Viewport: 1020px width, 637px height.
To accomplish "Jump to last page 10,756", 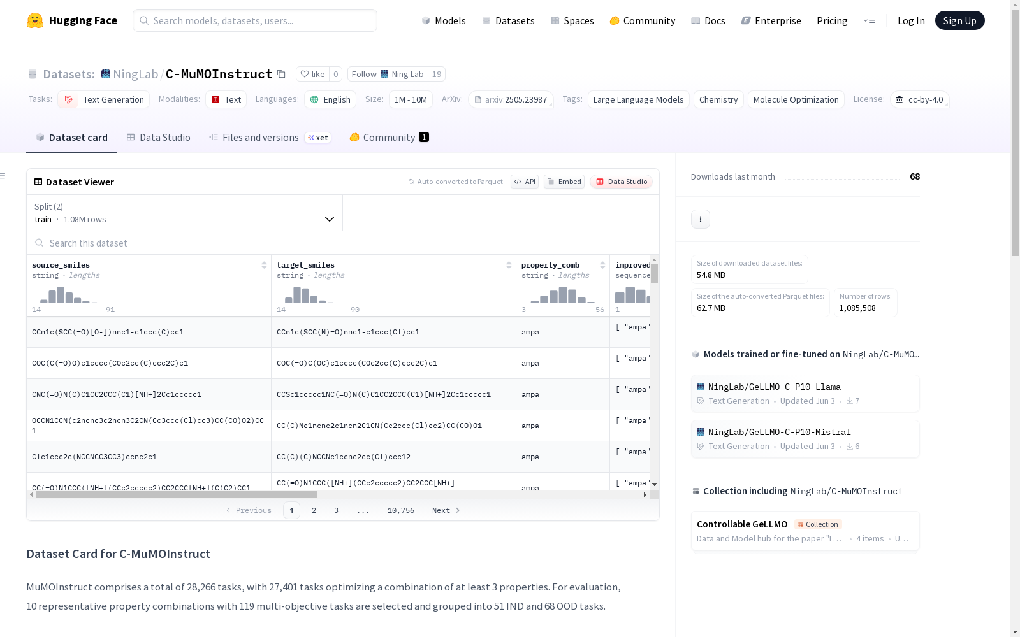I will click(401, 510).
